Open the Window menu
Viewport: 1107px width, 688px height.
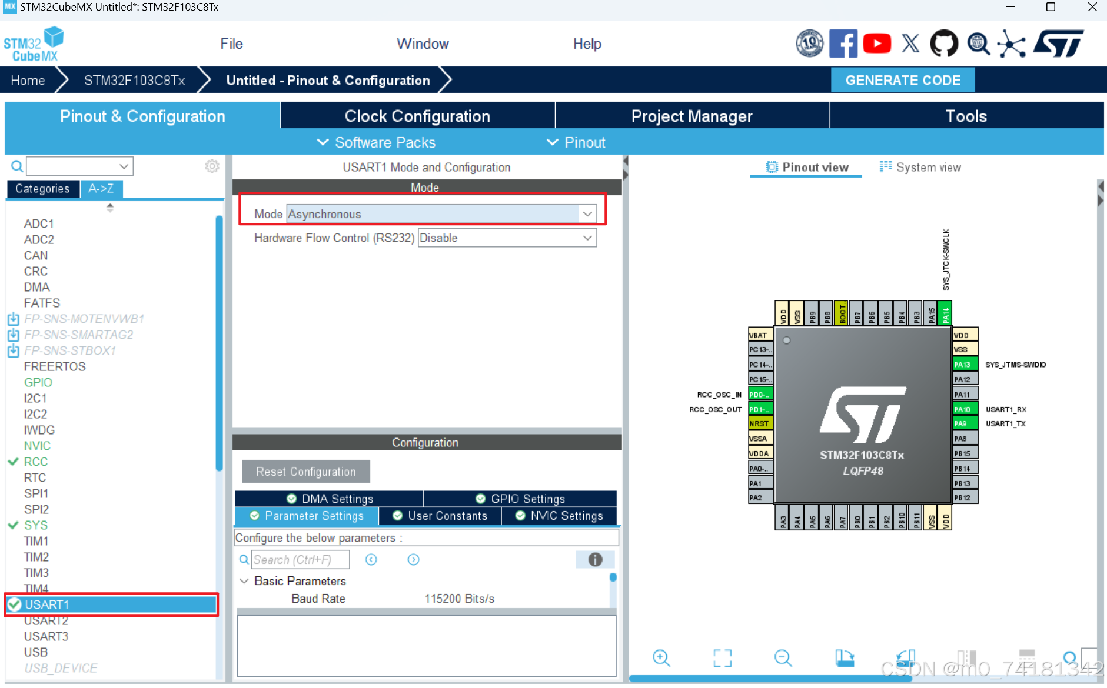pos(423,44)
